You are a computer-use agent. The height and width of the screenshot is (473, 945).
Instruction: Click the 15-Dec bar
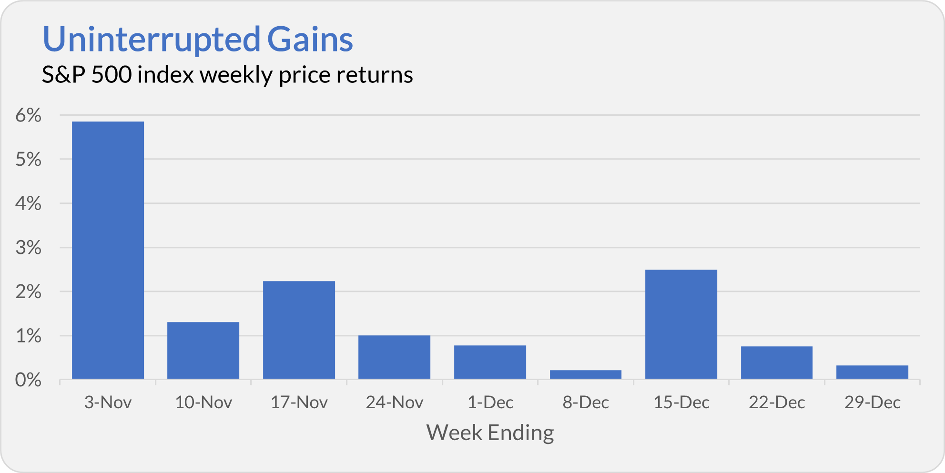pyautogui.click(x=681, y=324)
